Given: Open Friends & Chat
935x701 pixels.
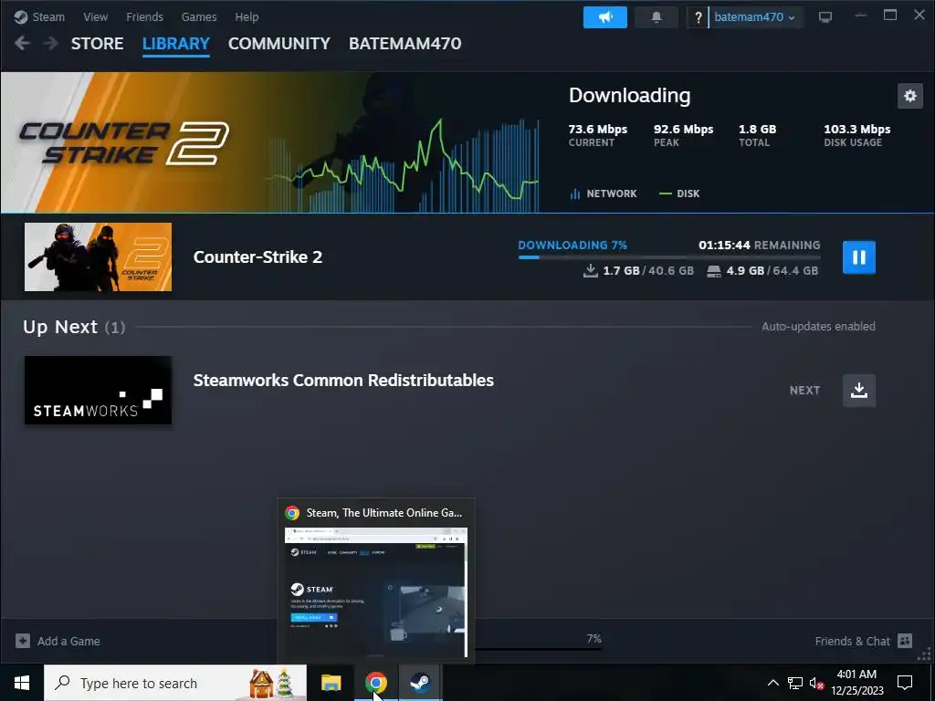Looking at the screenshot, I should 864,641.
